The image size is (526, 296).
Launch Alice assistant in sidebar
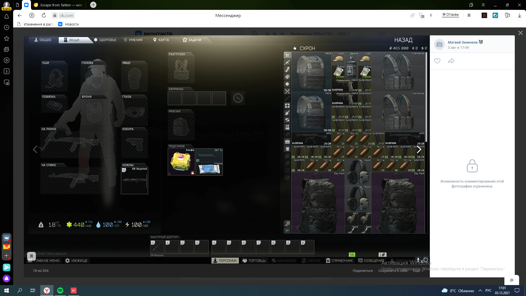pyautogui.click(x=7, y=278)
